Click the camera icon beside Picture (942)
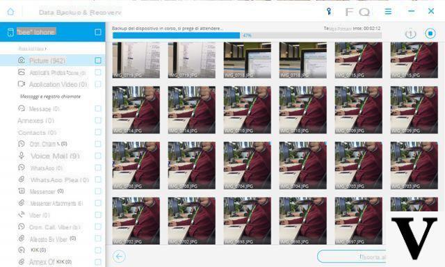 point(22,60)
